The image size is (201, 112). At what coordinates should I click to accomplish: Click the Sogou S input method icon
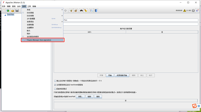point(194,106)
